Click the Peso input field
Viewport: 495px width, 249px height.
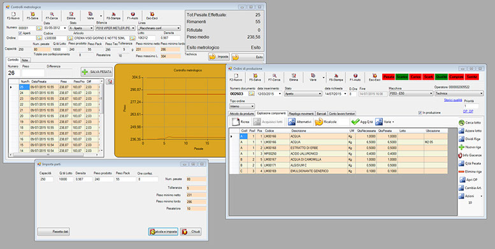pos(33,73)
